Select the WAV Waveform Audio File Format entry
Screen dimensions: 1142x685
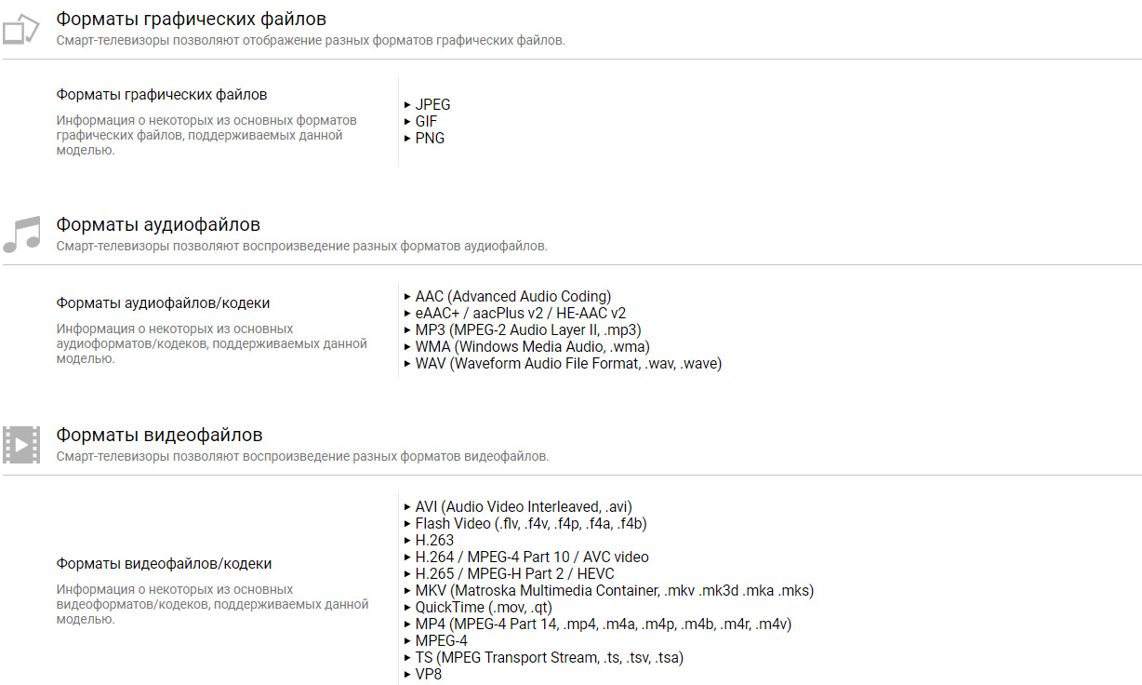(568, 364)
